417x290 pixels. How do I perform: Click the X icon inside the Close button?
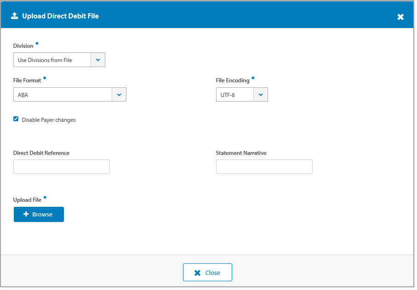click(197, 272)
